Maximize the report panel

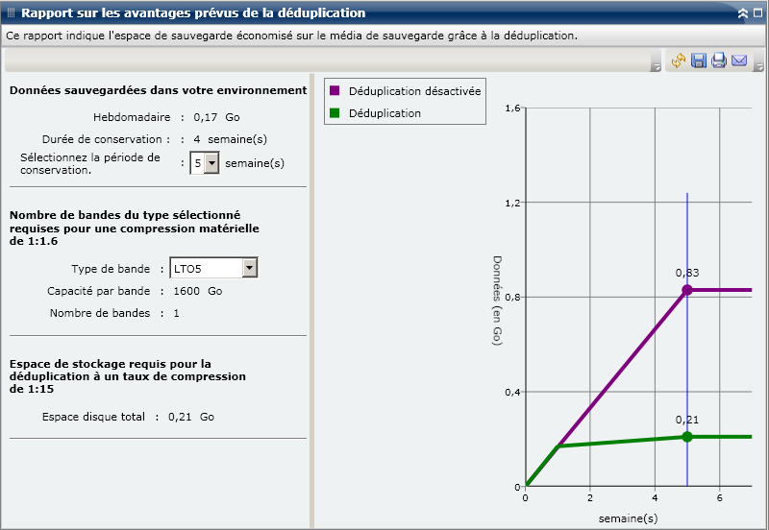coord(757,13)
